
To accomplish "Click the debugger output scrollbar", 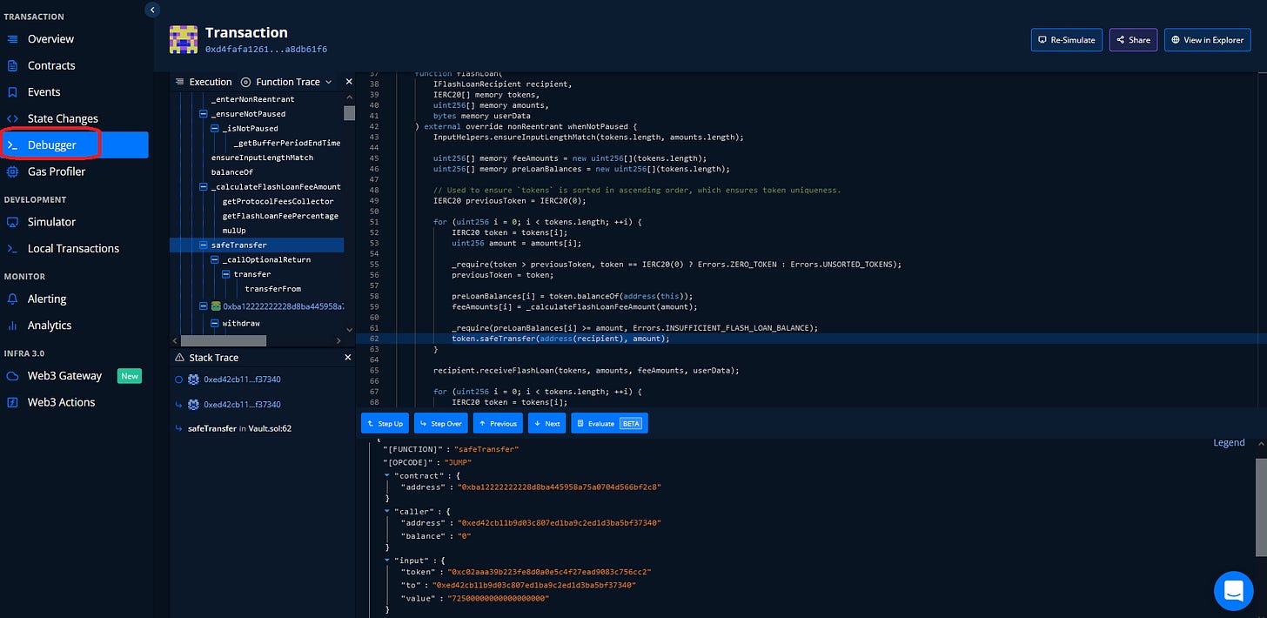I will 1261,508.
